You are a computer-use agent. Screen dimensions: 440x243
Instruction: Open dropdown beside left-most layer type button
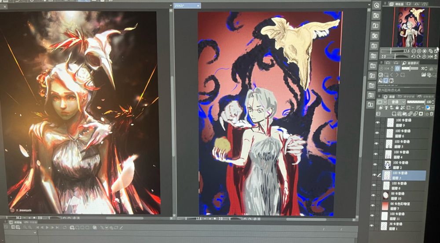385,102
